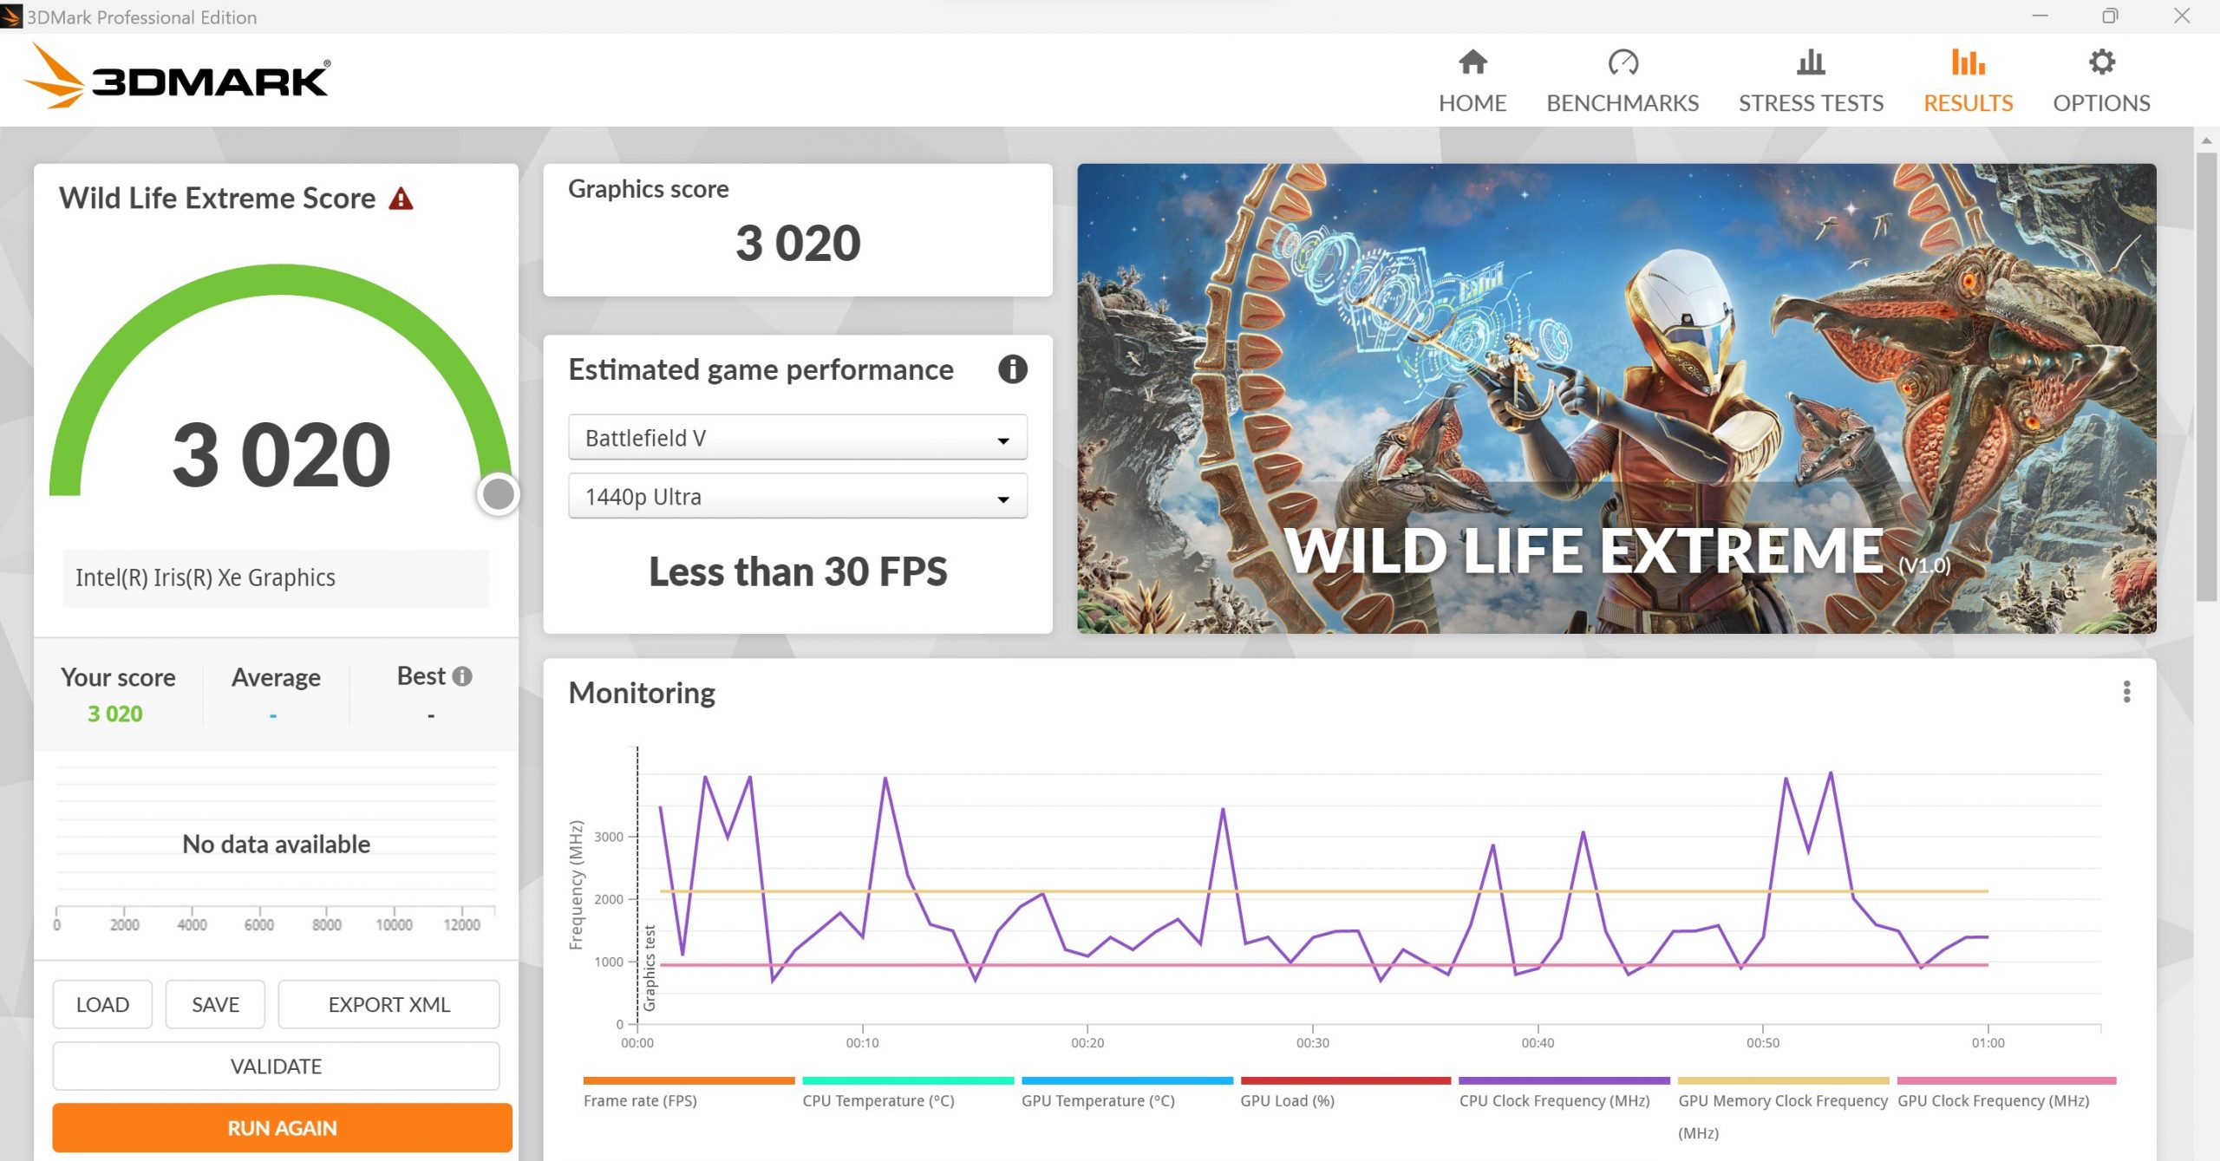Click the Average column heading

click(276, 677)
